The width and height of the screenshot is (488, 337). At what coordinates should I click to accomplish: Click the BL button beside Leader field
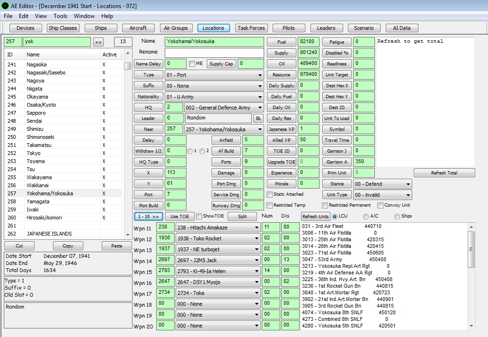(x=258, y=118)
